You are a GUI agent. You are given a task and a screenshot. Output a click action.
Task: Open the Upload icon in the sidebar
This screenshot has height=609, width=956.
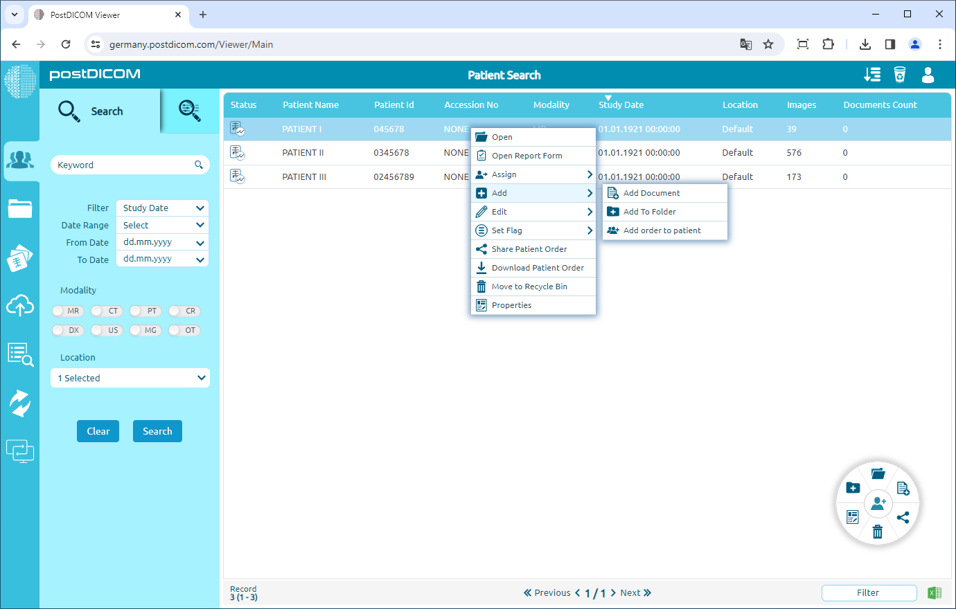(21, 306)
